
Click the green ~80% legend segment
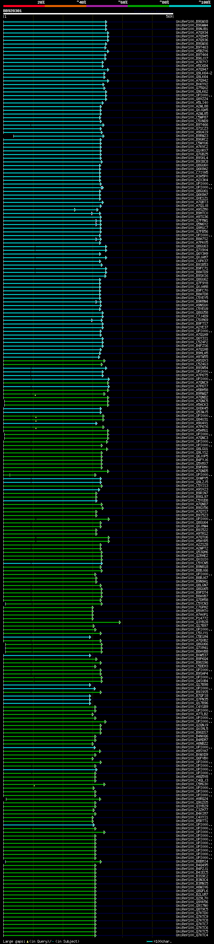[x=148, y=6]
